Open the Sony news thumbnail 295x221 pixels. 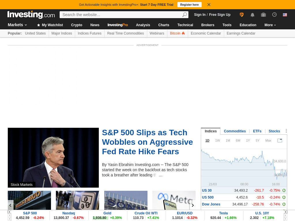coord(126,200)
